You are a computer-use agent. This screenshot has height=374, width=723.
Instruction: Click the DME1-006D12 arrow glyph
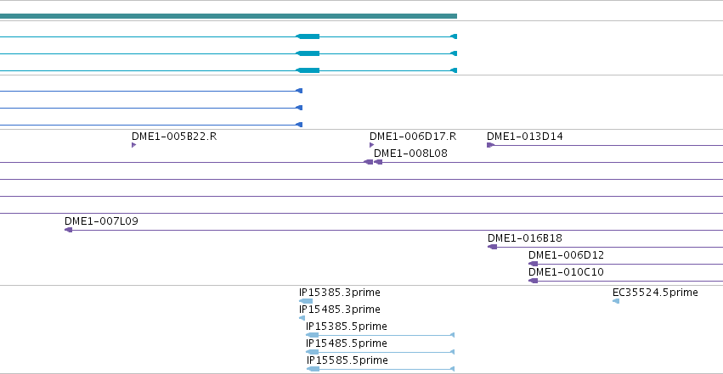pyautogui.click(x=533, y=264)
